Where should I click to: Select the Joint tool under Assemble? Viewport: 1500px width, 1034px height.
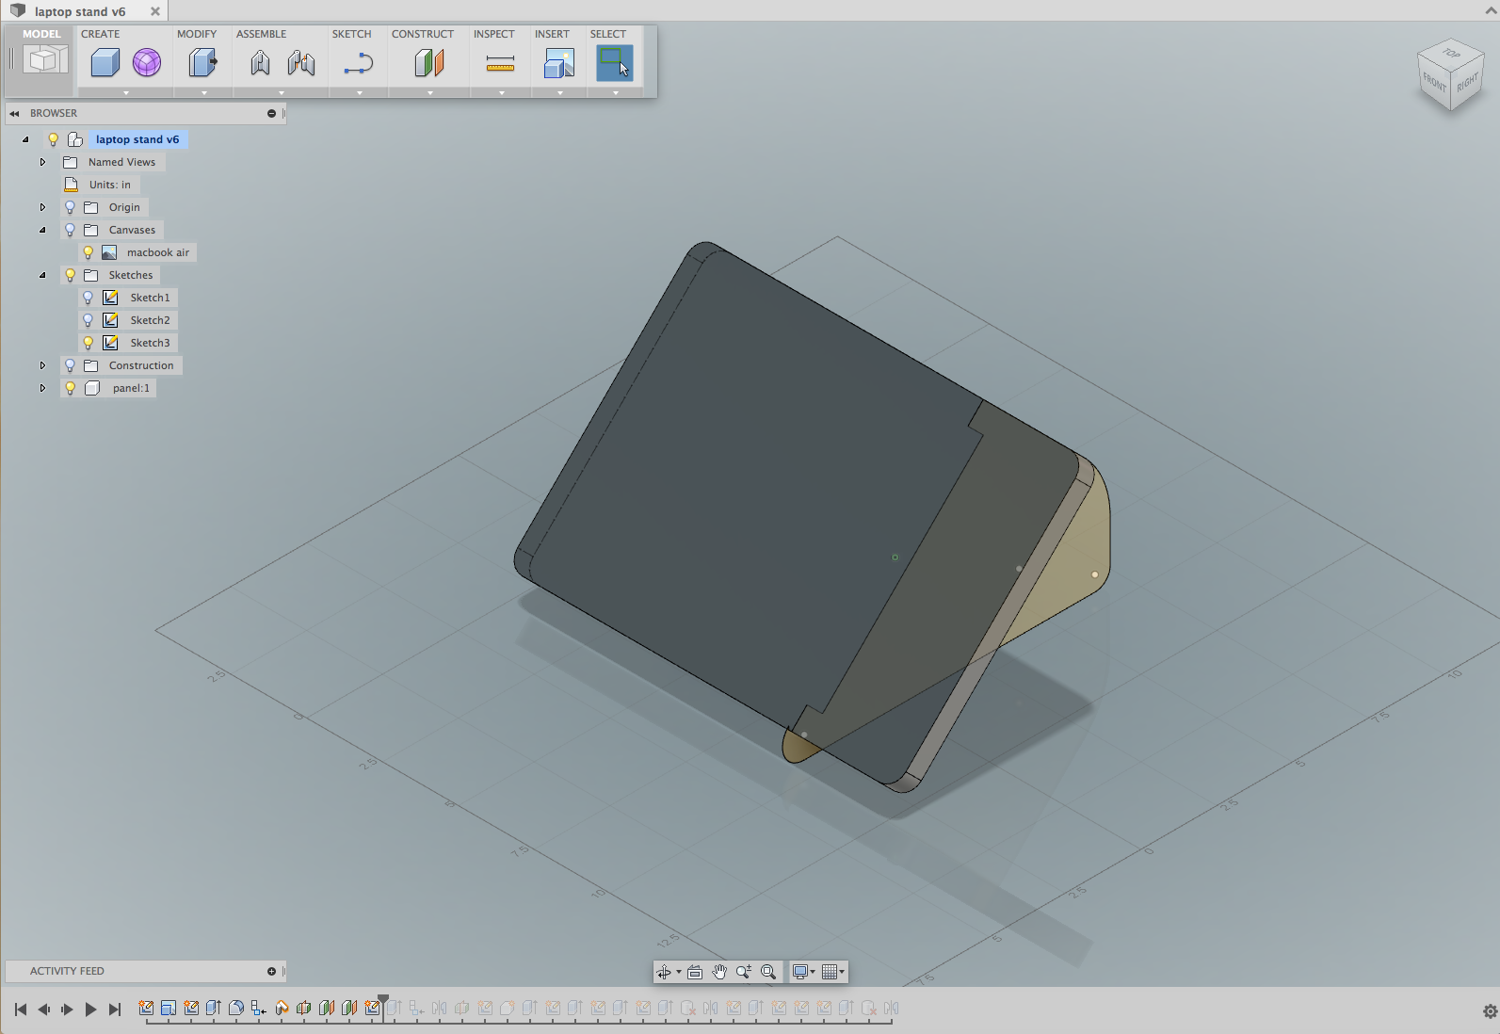[x=260, y=63]
